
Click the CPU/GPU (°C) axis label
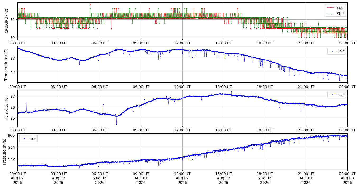7,21
